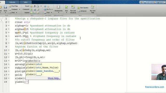Expand the Find dropdown arrow
Screen dimensions: 166x93
(x=51, y=13)
